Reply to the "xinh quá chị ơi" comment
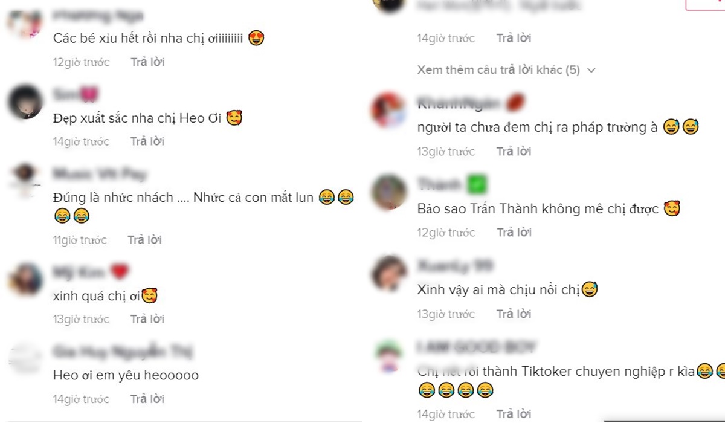The image size is (725, 423). [x=147, y=318]
